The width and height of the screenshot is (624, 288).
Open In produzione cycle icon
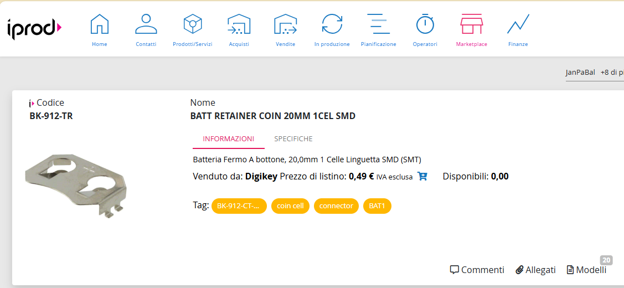click(x=332, y=24)
